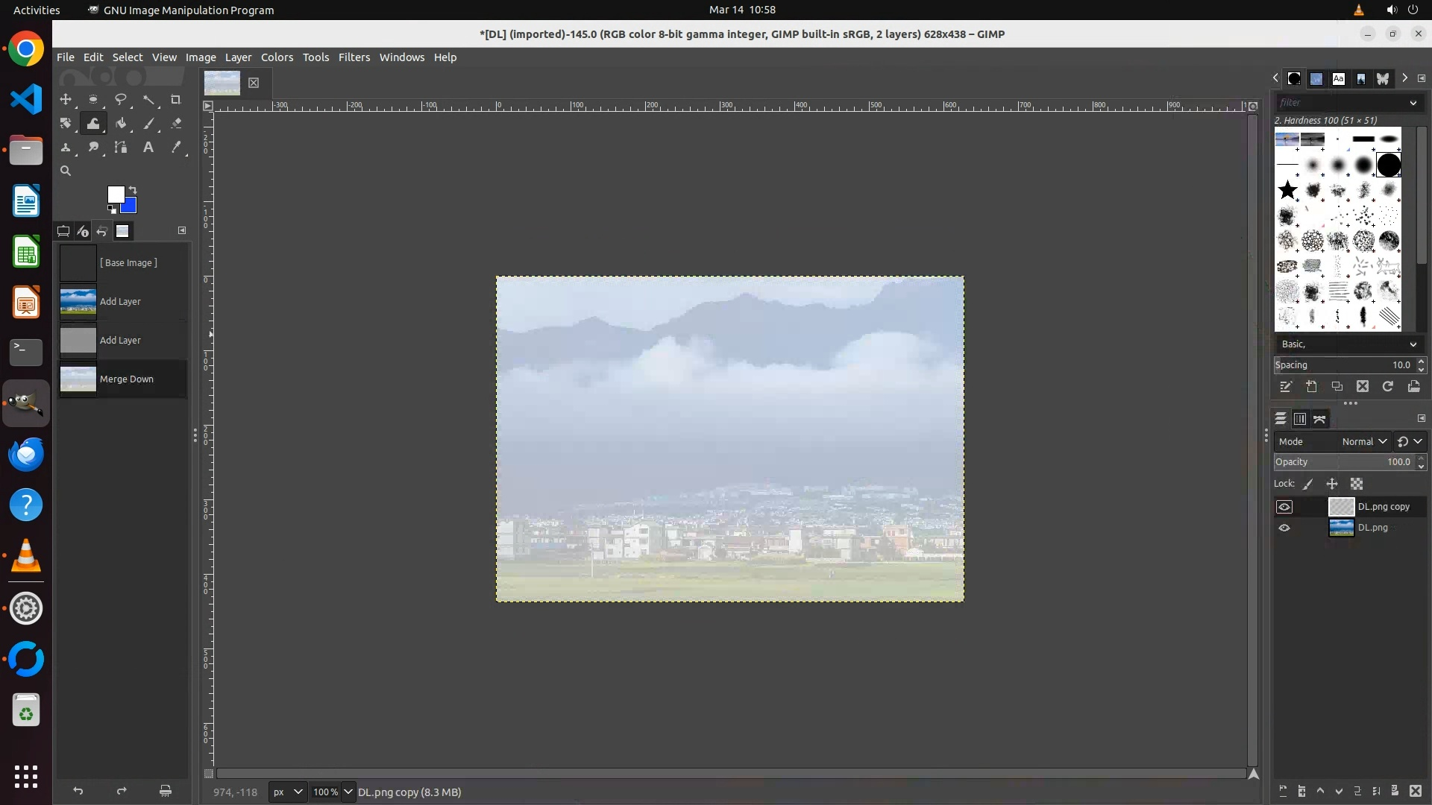Pick the Bucket Fill tool

pyautogui.click(x=121, y=123)
